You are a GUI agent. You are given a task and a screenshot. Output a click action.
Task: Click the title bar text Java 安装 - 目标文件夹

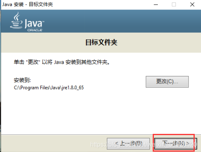27,4
